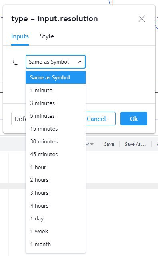
Task: Choose 2 hours resolution
Action: coord(56,180)
